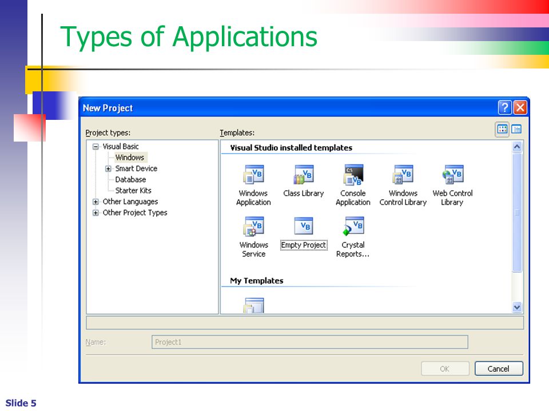
Task: Pick the Empty Project template icon
Action: tap(304, 226)
